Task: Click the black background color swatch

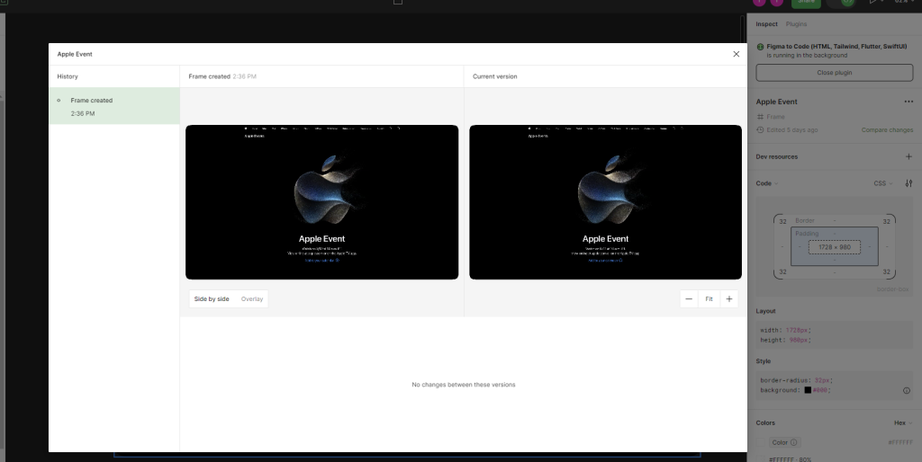Action: coord(809,390)
